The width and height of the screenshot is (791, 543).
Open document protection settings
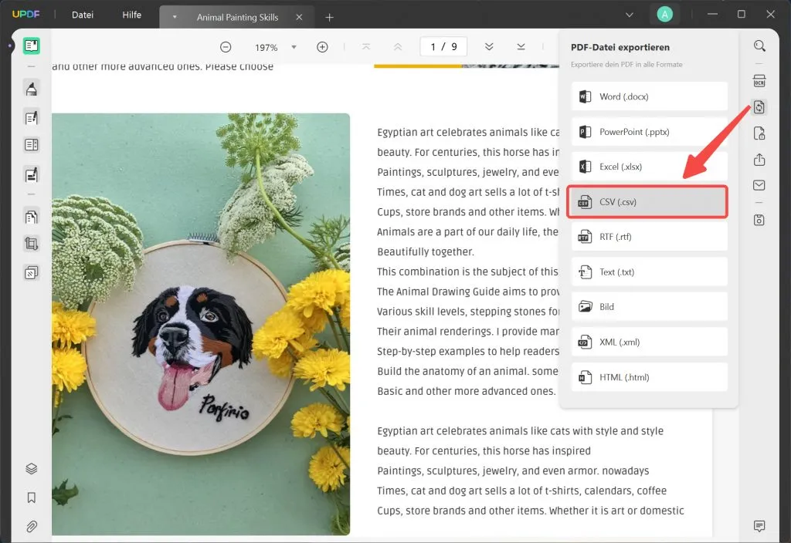coord(759,133)
